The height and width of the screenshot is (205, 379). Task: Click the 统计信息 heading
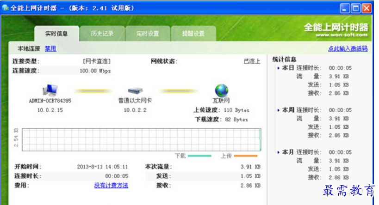point(284,59)
